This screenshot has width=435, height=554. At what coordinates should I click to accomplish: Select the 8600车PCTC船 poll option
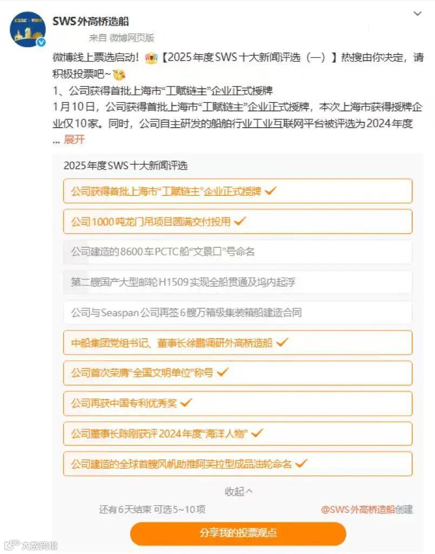[238, 252]
